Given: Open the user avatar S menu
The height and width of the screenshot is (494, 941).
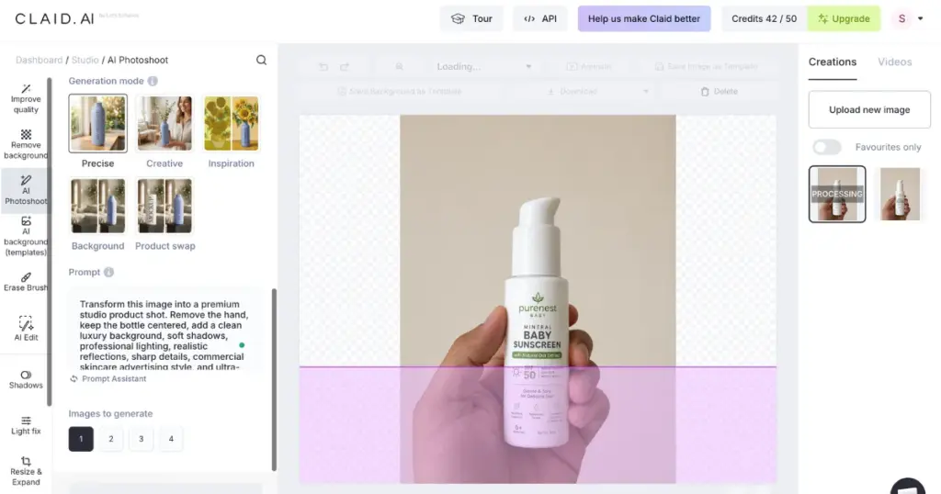Looking at the screenshot, I should pos(901,18).
